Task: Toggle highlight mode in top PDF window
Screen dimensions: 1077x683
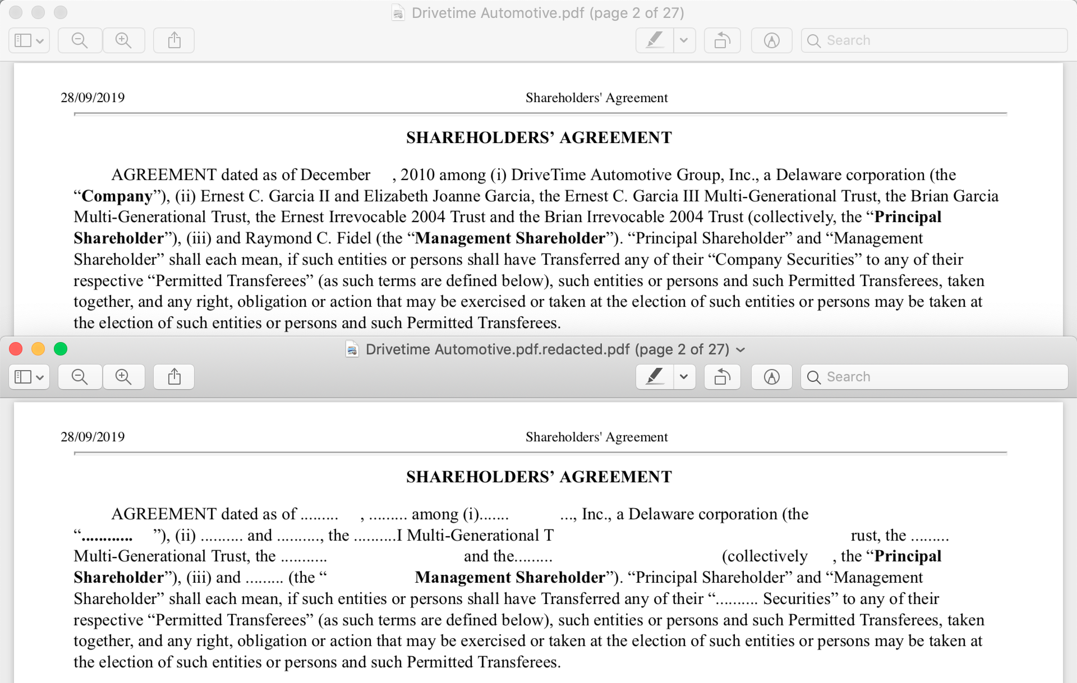Action: 655,40
